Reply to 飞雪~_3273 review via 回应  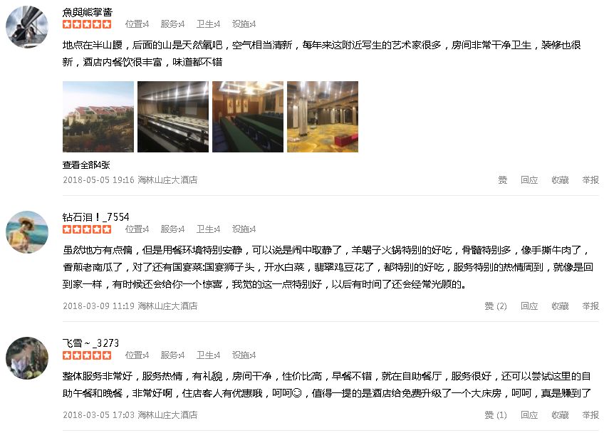pos(529,415)
